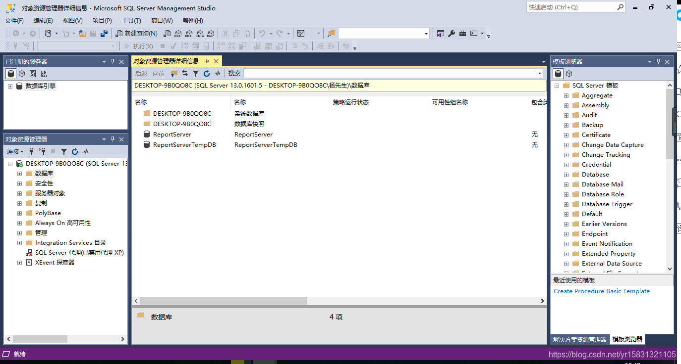The image size is (681, 364).
Task: Click the Properties wrench icon
Action: click(x=452, y=34)
